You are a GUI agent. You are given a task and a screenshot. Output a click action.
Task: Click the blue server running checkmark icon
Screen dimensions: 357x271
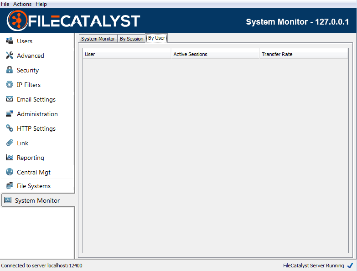click(350, 266)
